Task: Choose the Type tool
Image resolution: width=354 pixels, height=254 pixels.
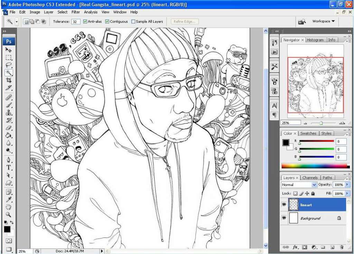Action: [x=9, y=167]
